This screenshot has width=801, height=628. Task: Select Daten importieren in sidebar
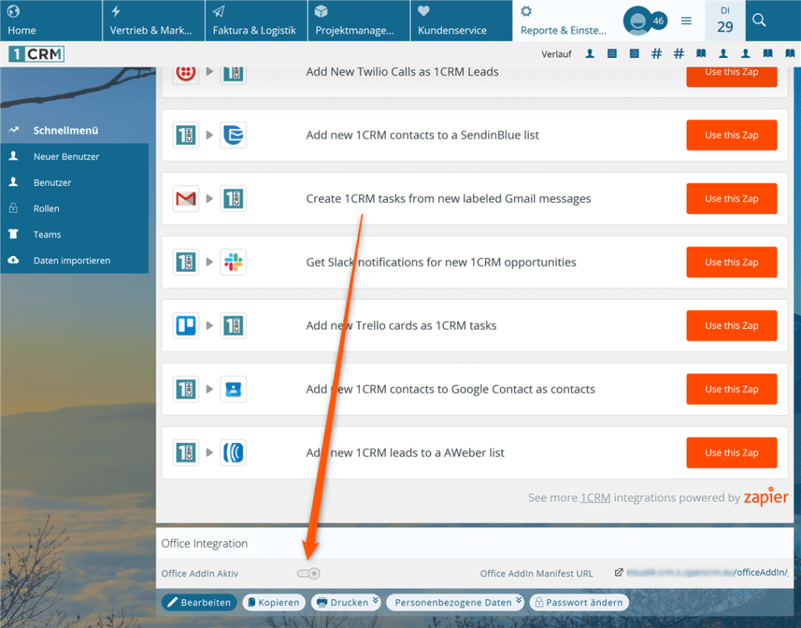point(71,261)
